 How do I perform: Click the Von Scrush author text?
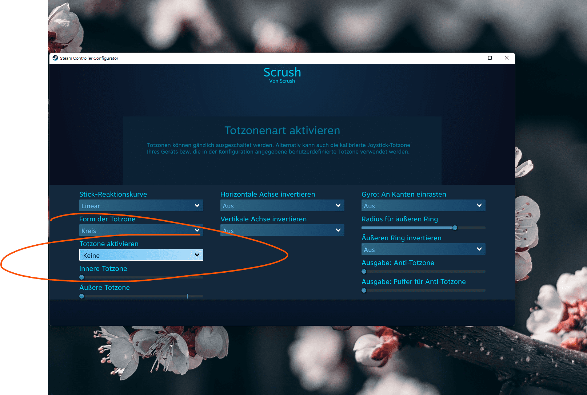click(x=282, y=81)
